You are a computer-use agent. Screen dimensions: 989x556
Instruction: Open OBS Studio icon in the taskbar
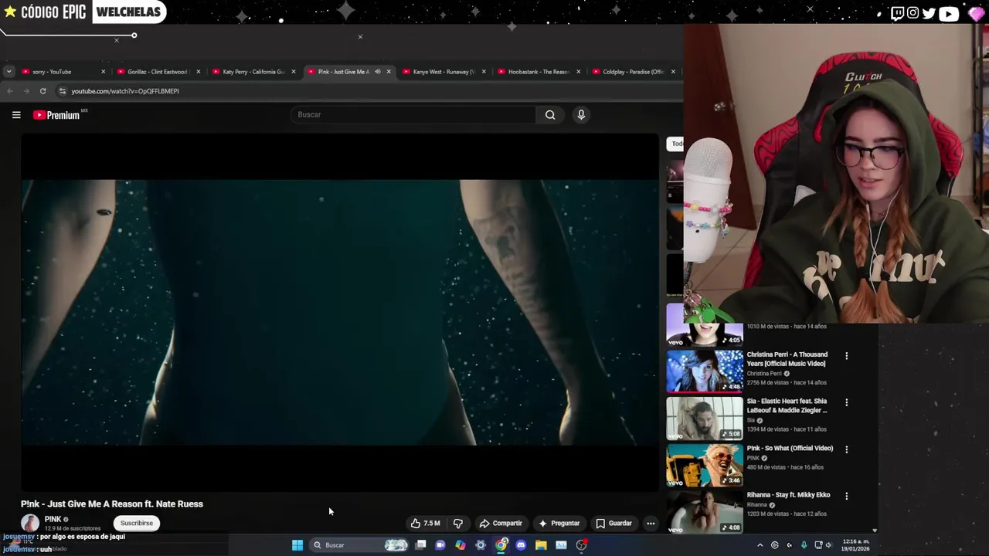(581, 545)
